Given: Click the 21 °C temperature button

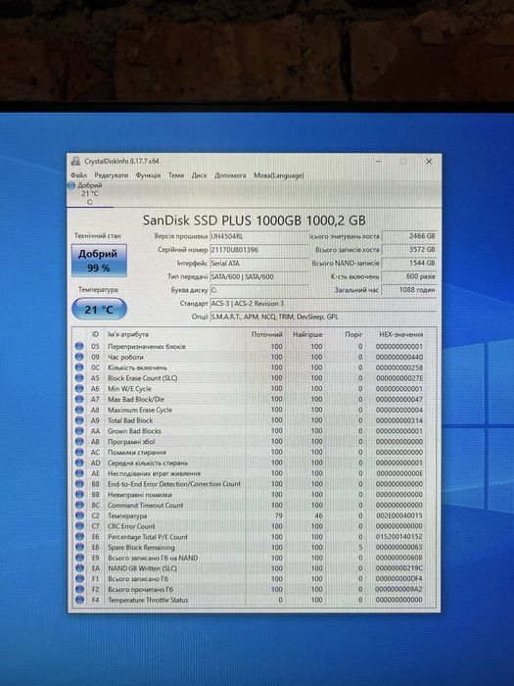Looking at the screenshot, I should 99,310.
